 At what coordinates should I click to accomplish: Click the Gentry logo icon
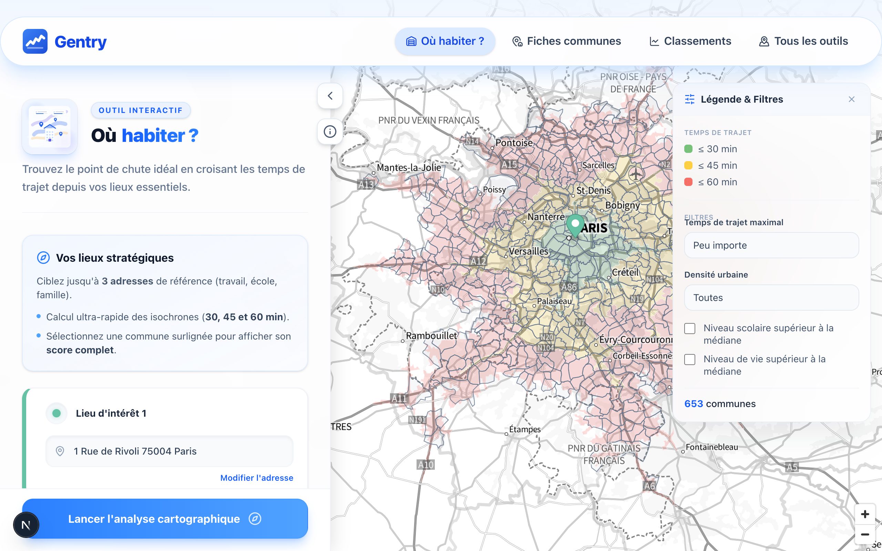(x=35, y=41)
